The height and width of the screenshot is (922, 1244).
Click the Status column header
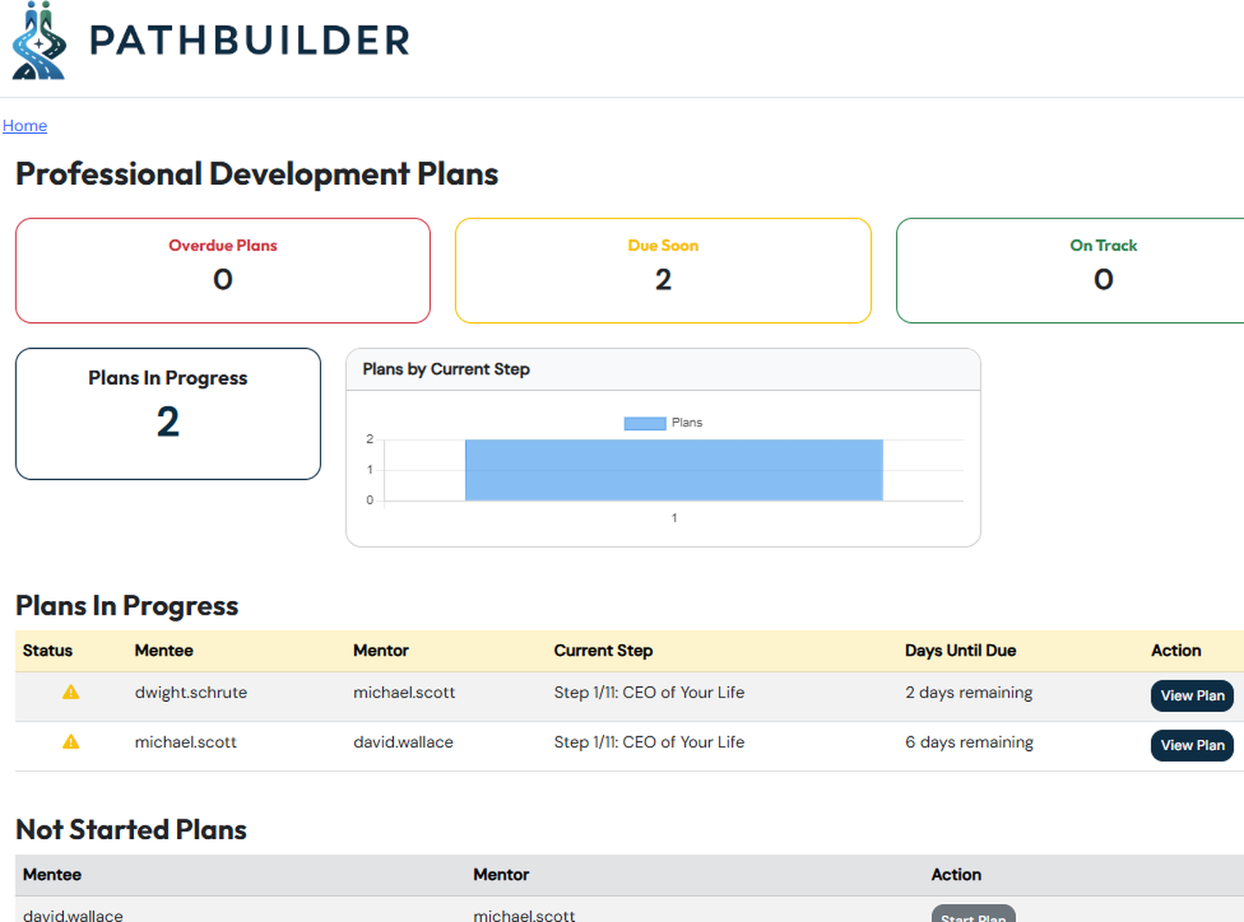pyautogui.click(x=48, y=651)
